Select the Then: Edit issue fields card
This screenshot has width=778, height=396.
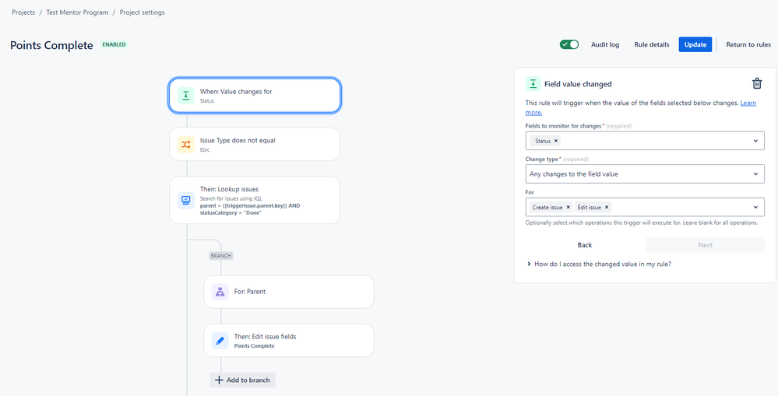[289, 341]
